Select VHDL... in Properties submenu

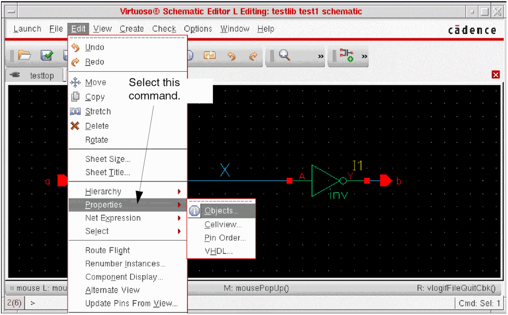coord(222,251)
